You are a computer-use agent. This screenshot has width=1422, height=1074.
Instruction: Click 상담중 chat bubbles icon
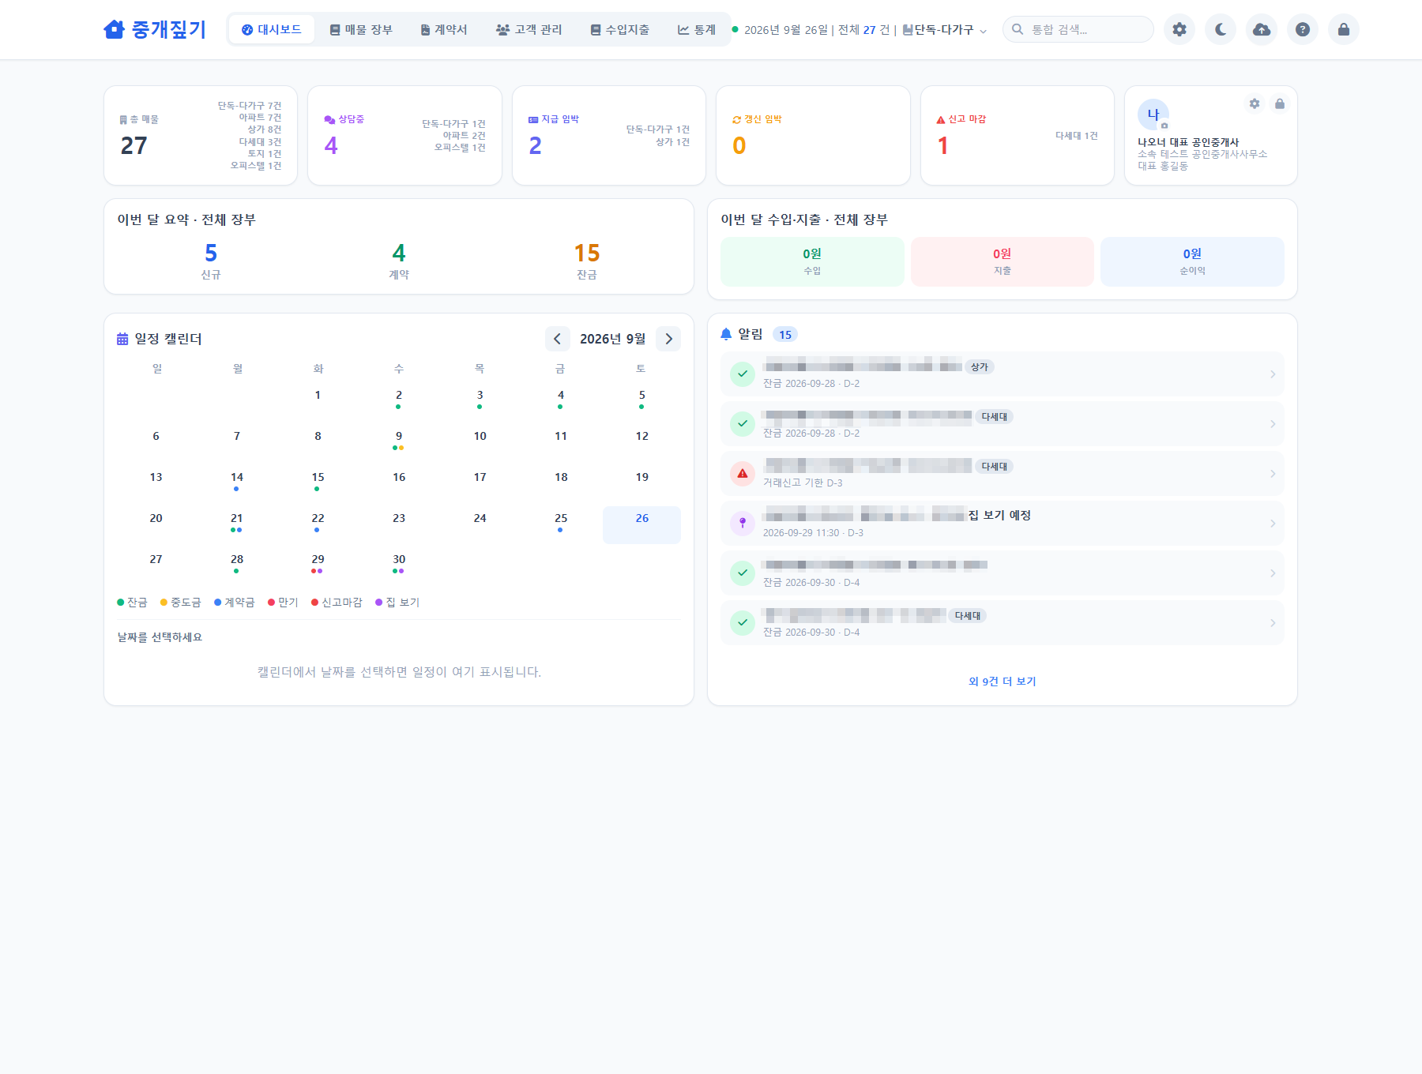[x=329, y=119]
